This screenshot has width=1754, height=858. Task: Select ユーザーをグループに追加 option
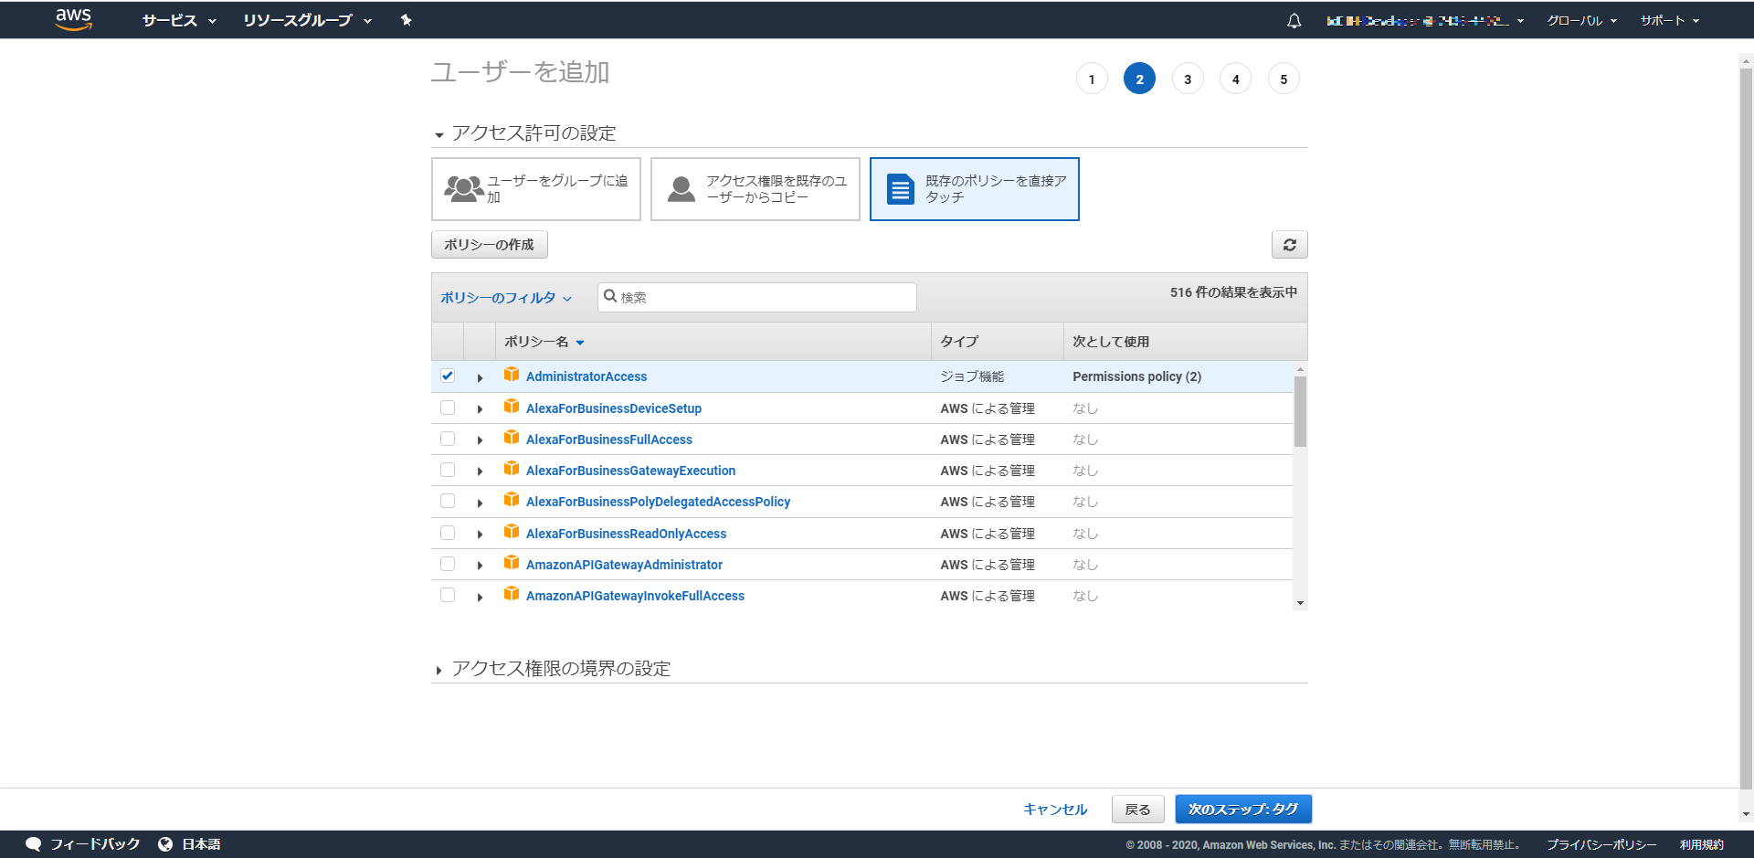(x=536, y=189)
